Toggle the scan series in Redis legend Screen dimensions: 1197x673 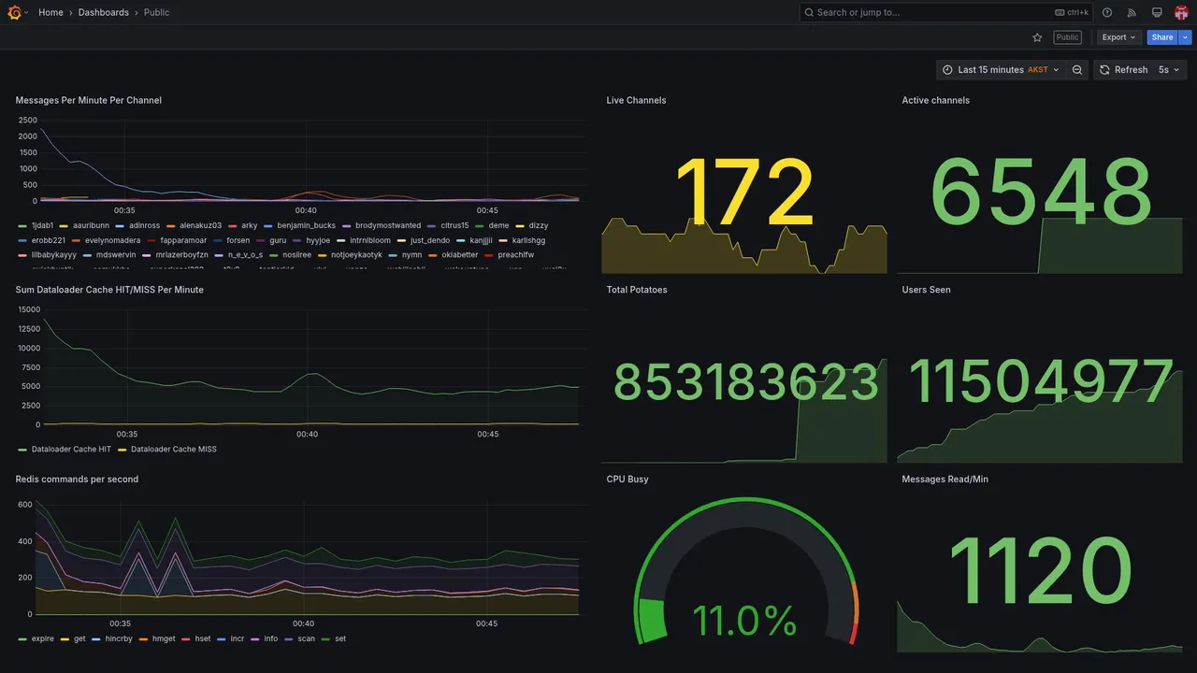(x=306, y=638)
